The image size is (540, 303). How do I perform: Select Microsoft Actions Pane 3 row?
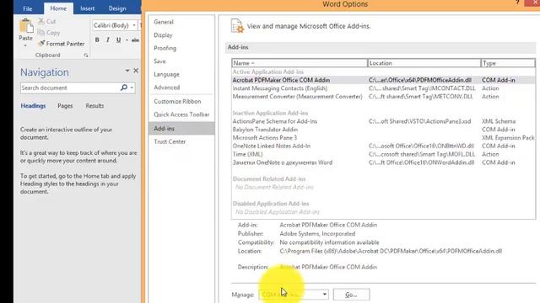[x=383, y=138]
